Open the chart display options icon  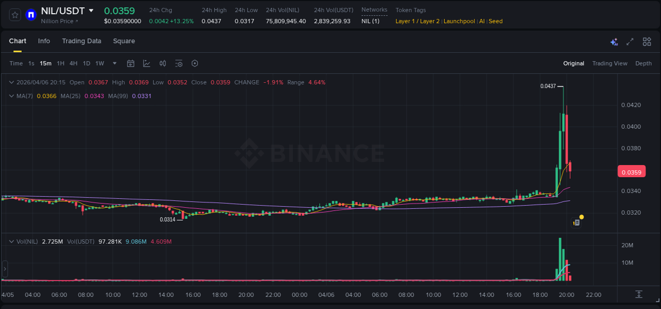(x=179, y=63)
